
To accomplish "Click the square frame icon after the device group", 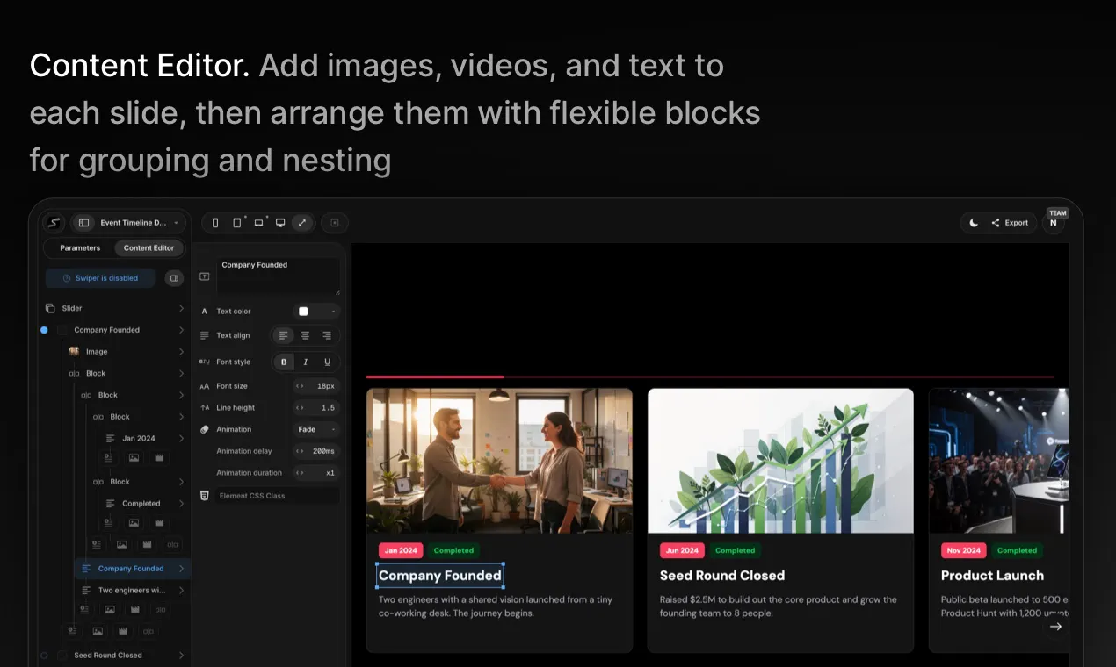I will pyautogui.click(x=335, y=223).
